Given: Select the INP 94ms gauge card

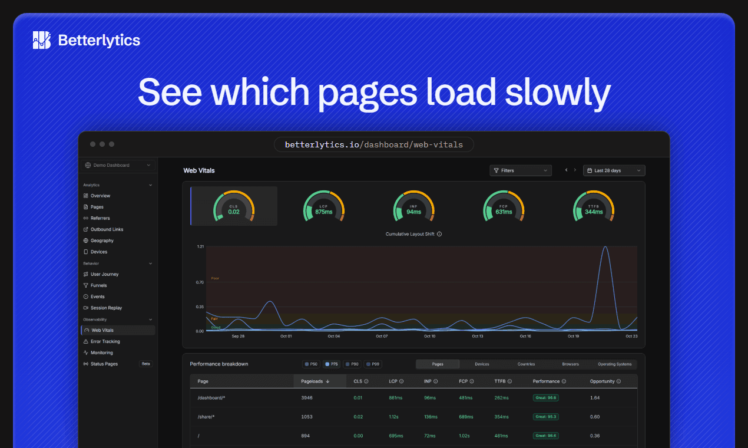Looking at the screenshot, I should click(413, 206).
